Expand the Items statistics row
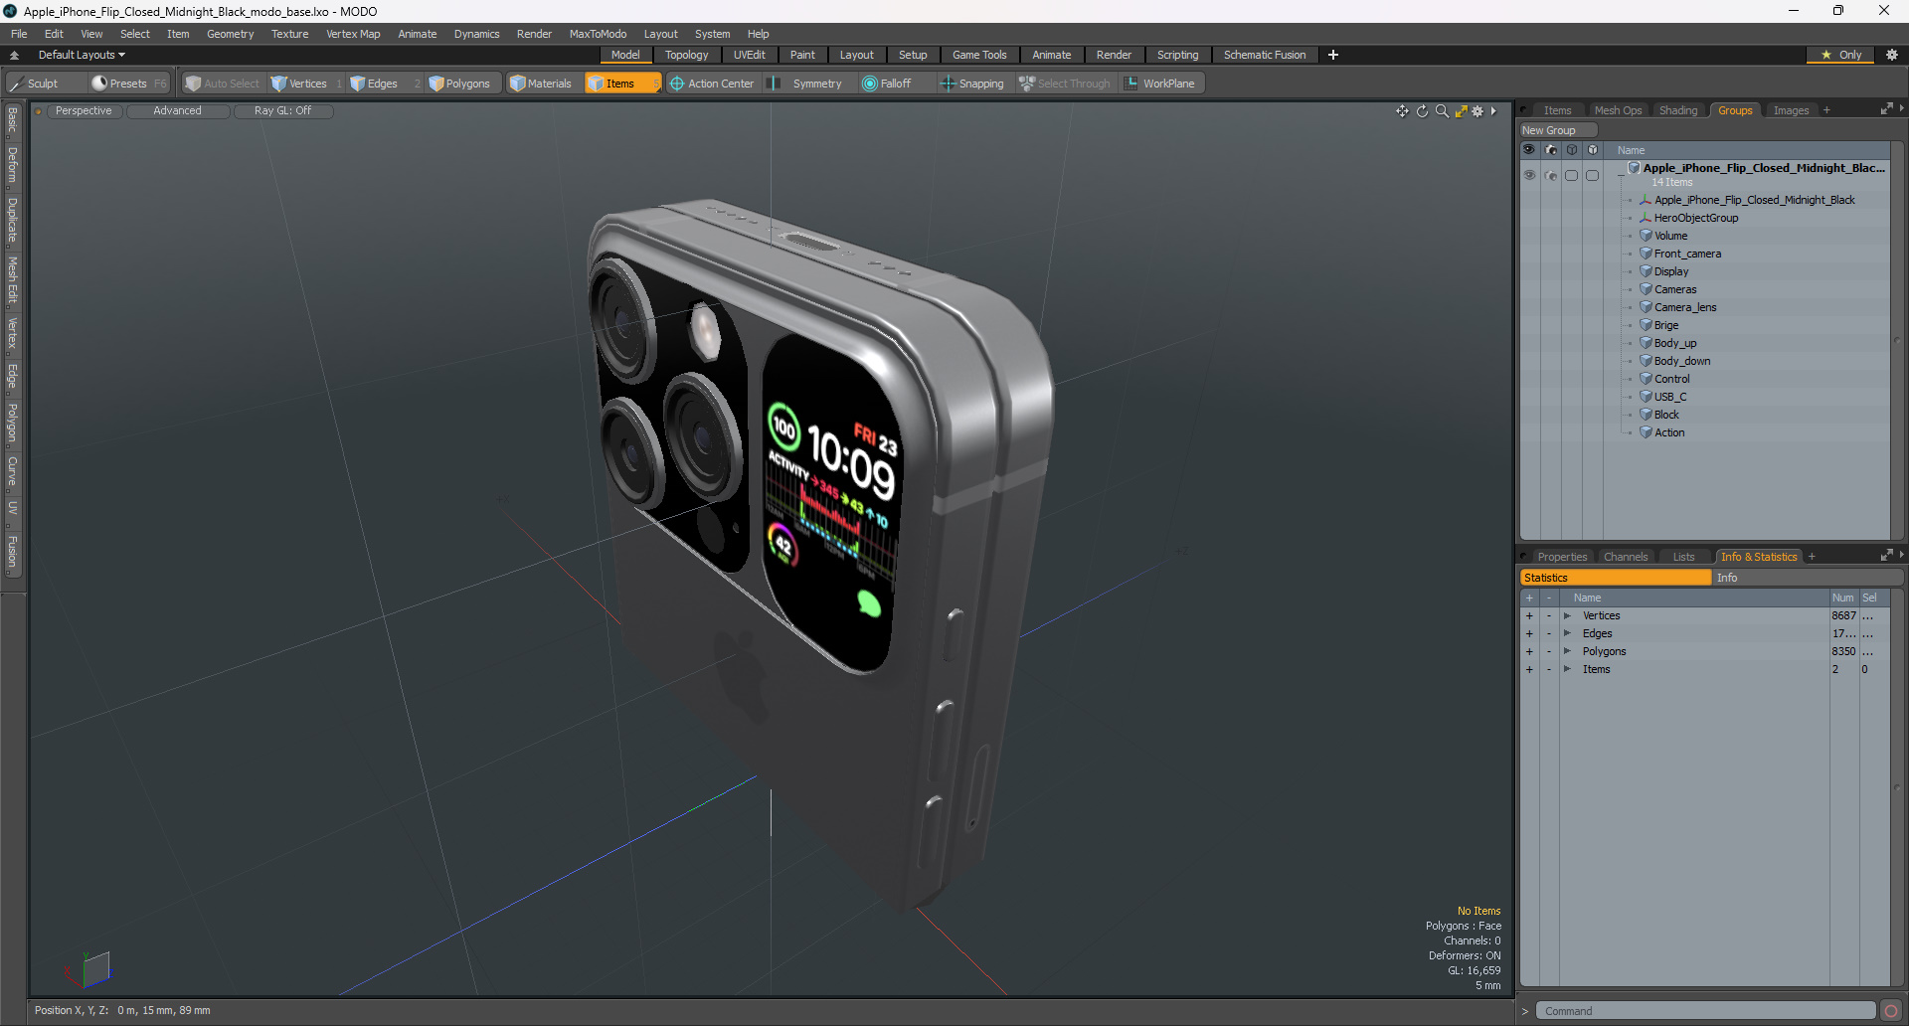1909x1026 pixels. pos(1567,670)
